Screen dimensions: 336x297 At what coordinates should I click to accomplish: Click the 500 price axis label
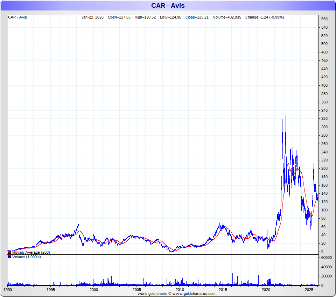click(x=324, y=44)
